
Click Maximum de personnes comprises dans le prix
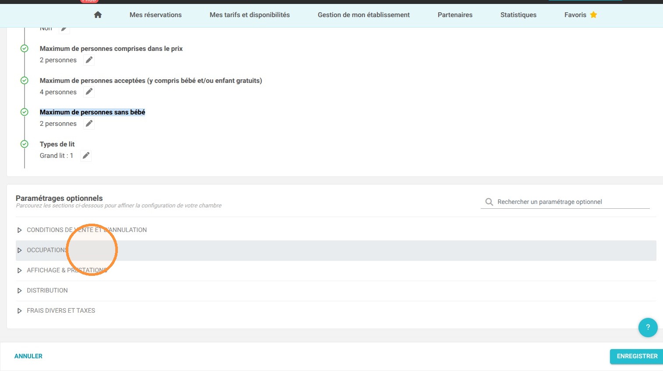click(x=111, y=49)
